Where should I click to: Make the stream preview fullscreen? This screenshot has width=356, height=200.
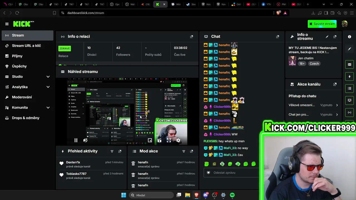169,140
